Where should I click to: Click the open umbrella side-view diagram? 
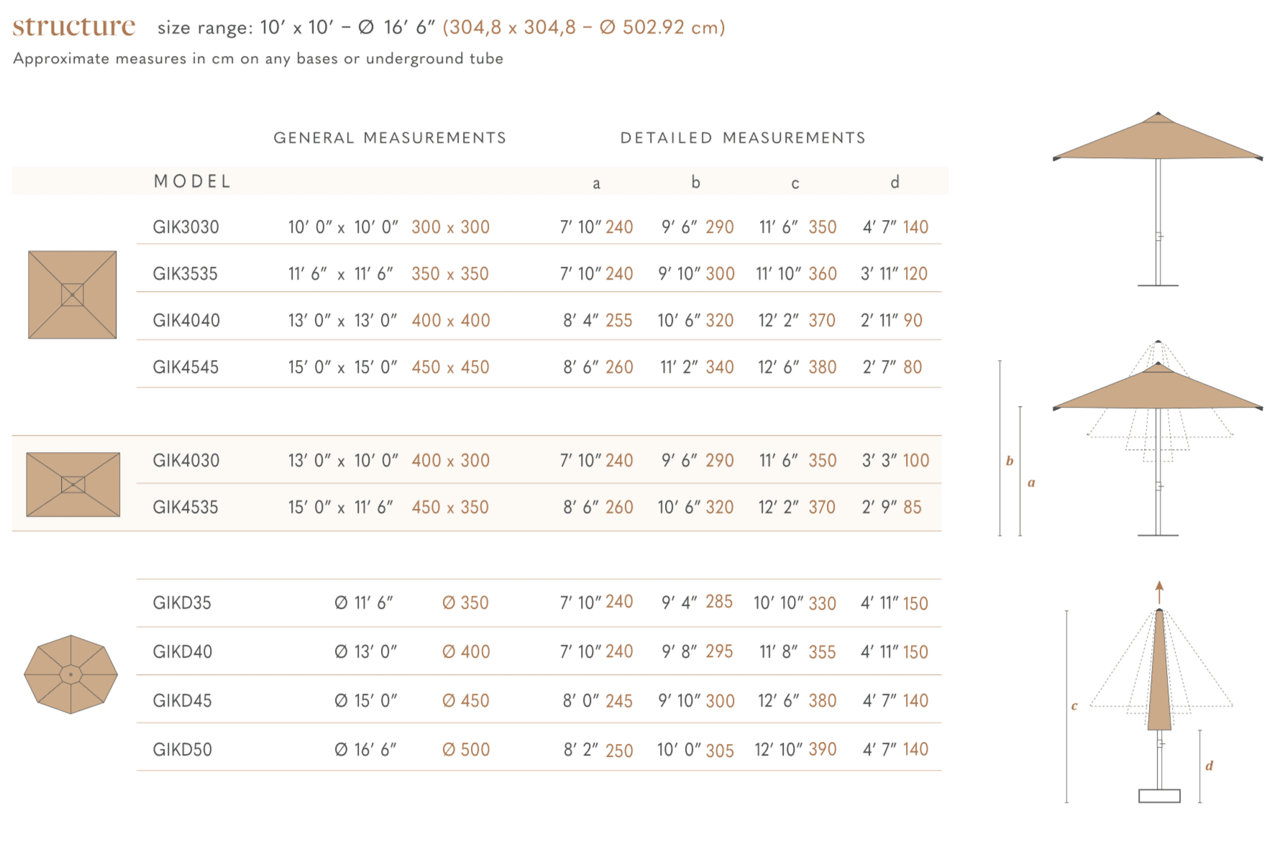[x=1158, y=199]
